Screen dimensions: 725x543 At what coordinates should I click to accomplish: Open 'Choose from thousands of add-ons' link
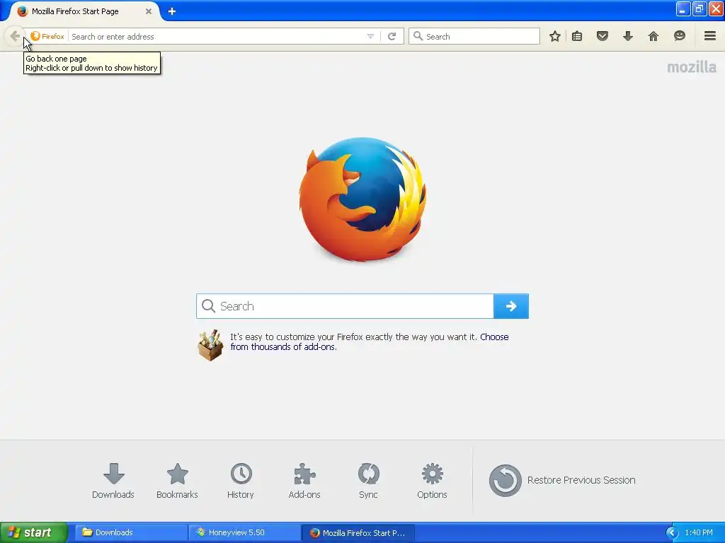point(370,341)
